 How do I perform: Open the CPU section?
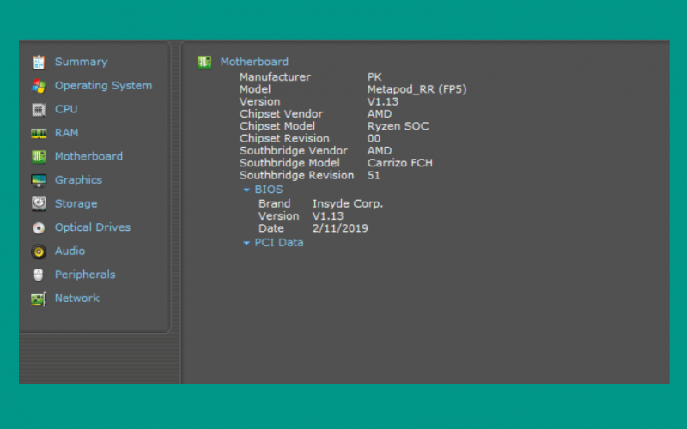(66, 109)
